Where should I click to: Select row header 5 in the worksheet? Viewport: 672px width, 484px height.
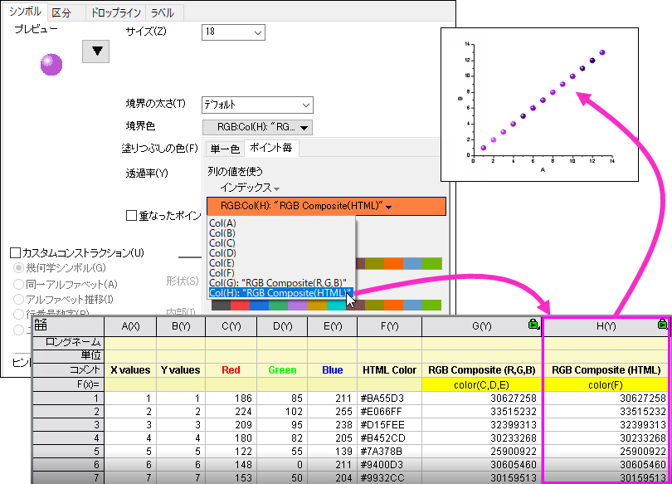(x=68, y=452)
